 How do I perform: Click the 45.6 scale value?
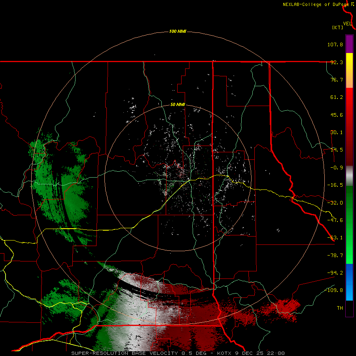click(337, 115)
